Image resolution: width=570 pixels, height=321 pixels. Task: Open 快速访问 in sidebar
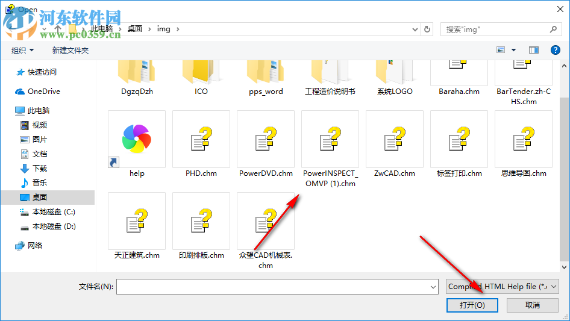pos(42,72)
